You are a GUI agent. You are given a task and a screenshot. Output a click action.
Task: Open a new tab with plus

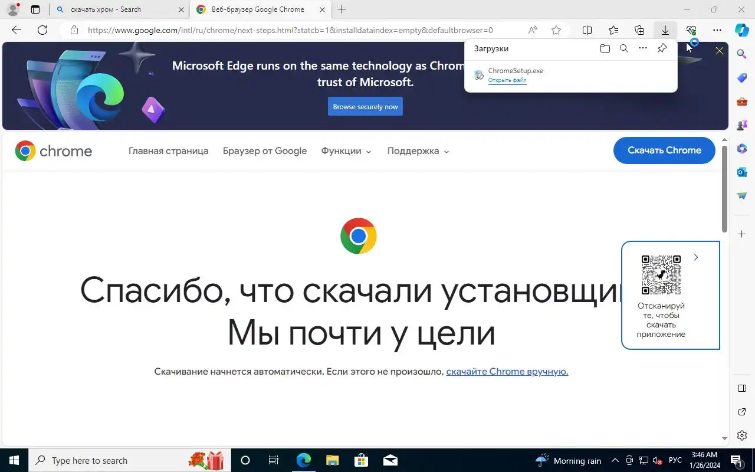tap(342, 9)
